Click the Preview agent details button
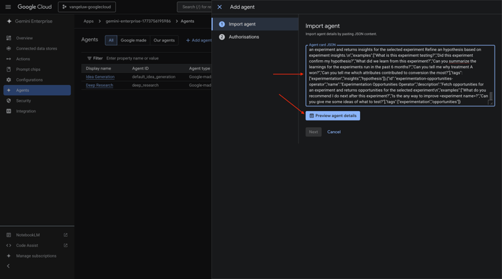502x279 pixels. point(333,116)
